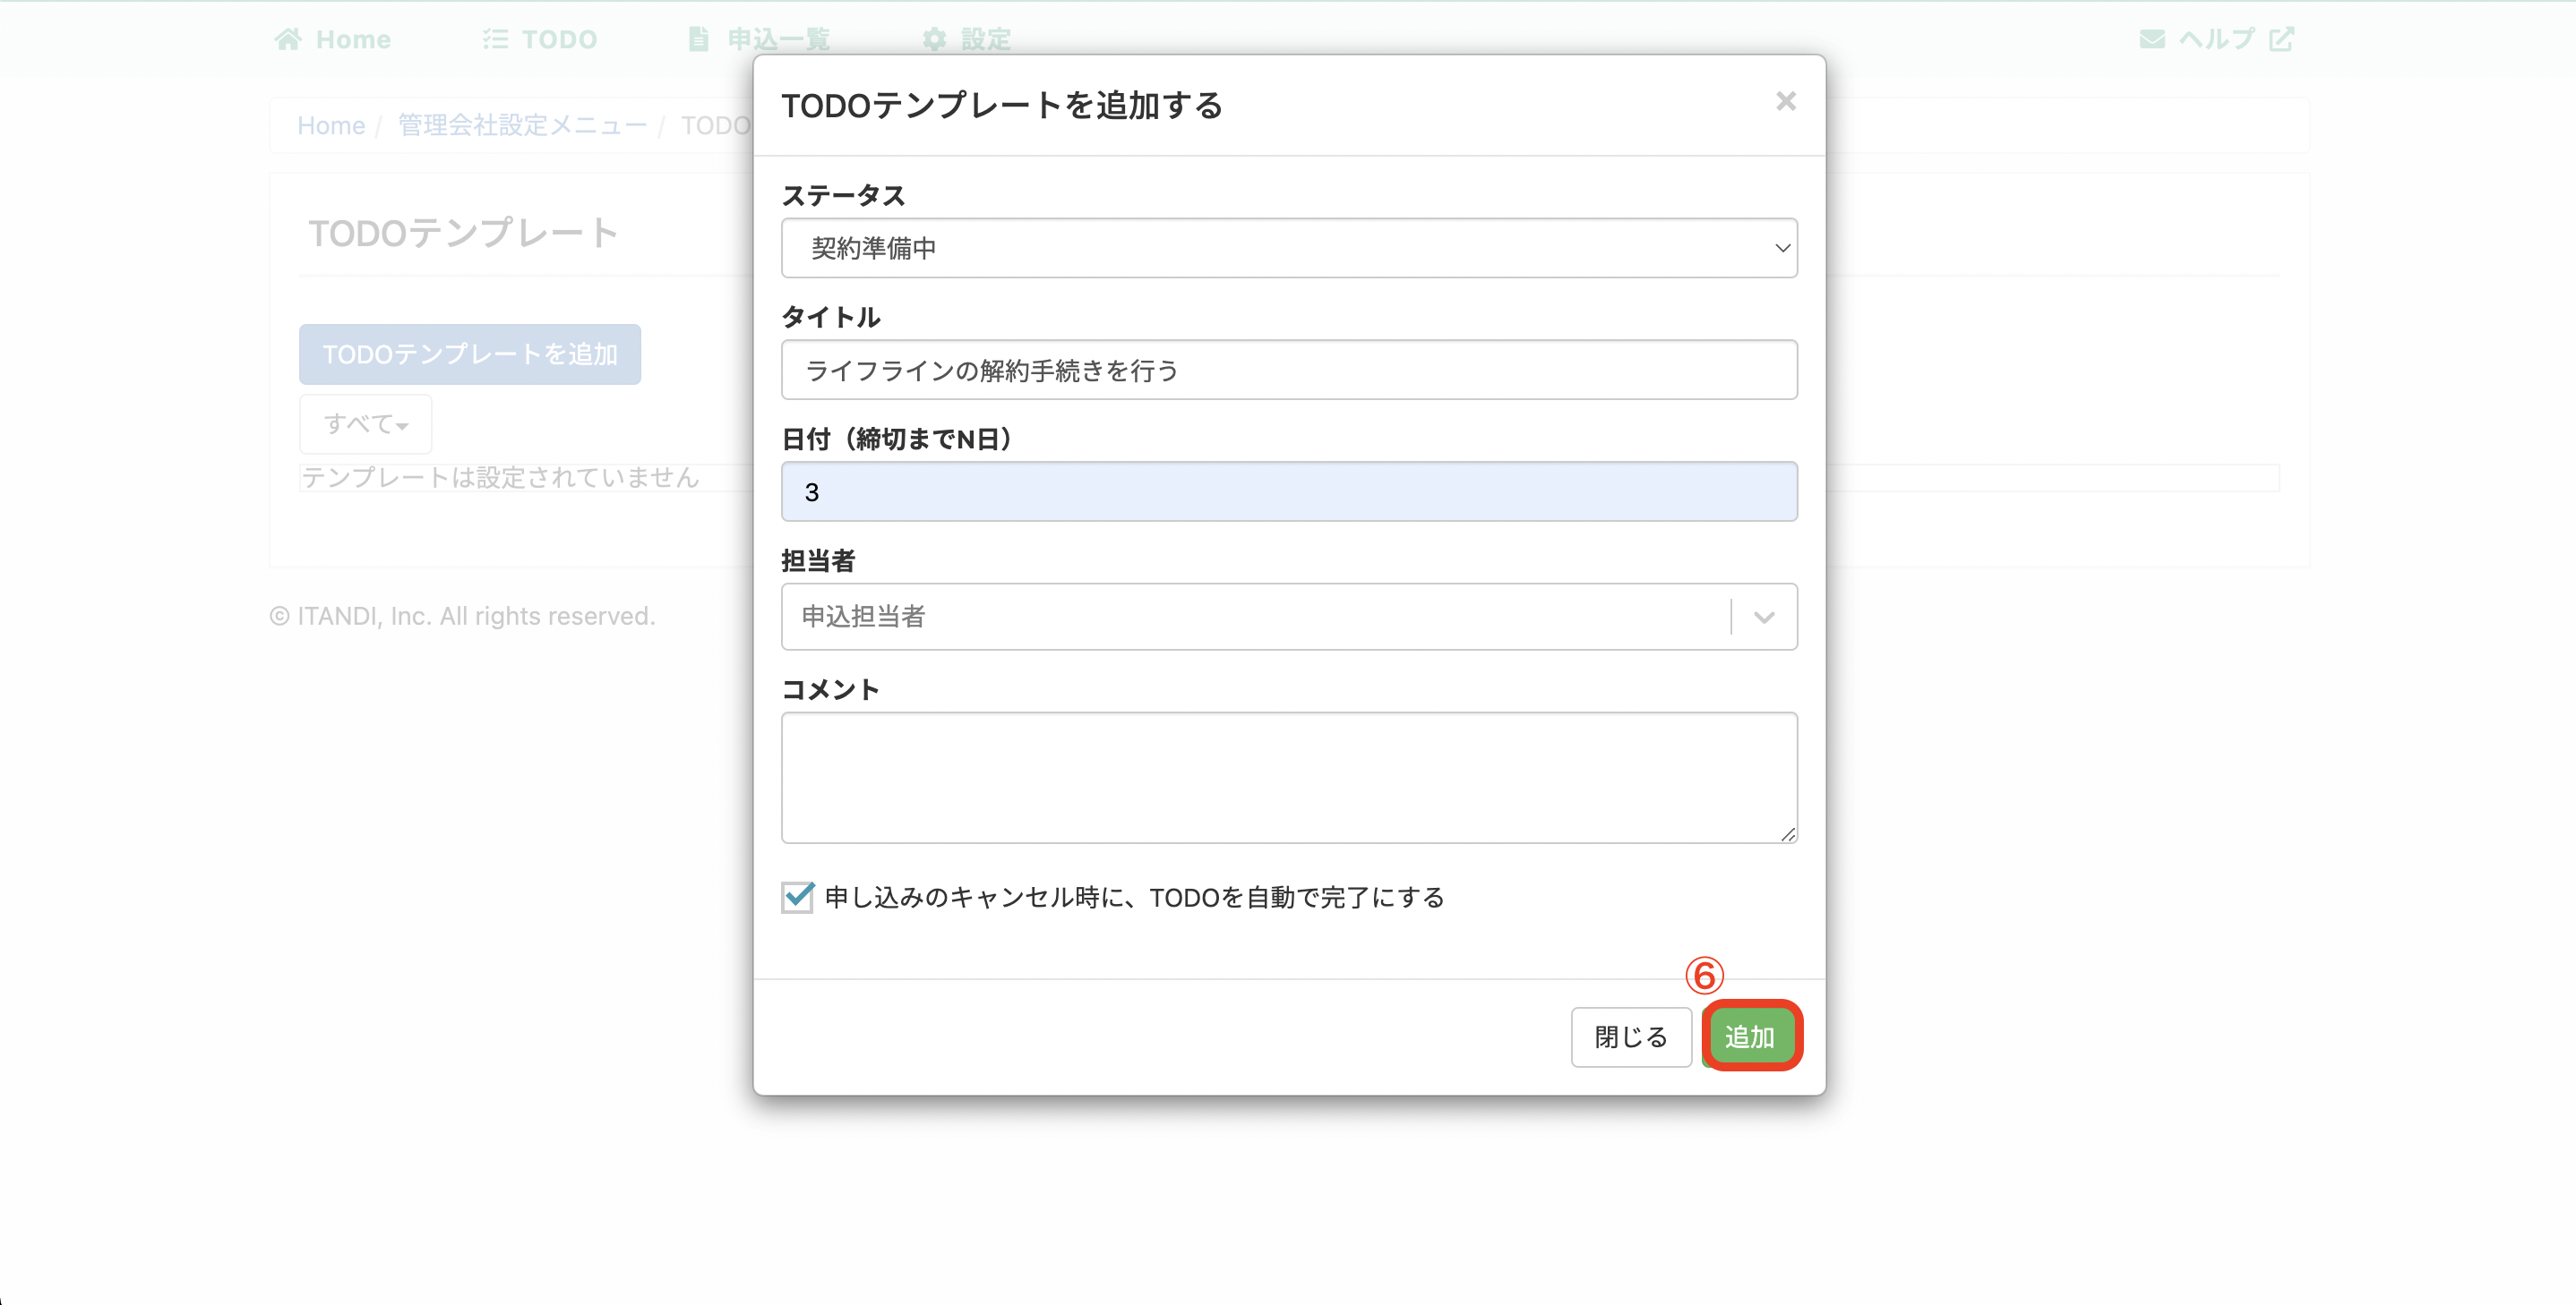Viewport: 2576px width, 1305px height.
Task: Open 管理会社設定メニュー breadcrumb link
Action: pos(523,126)
